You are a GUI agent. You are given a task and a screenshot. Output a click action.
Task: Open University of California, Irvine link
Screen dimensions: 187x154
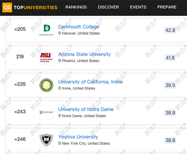[x=91, y=82]
